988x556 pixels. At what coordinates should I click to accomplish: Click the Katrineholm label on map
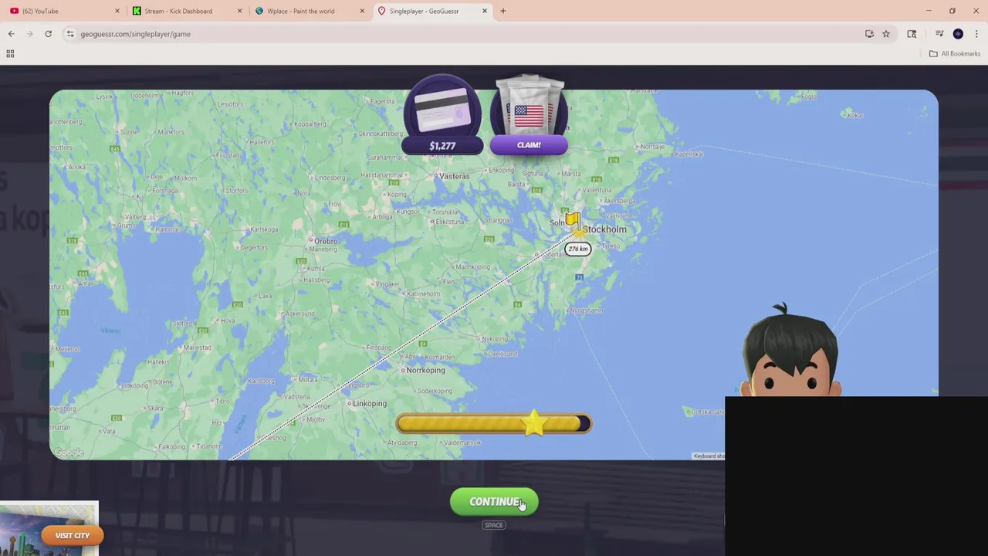coord(423,294)
